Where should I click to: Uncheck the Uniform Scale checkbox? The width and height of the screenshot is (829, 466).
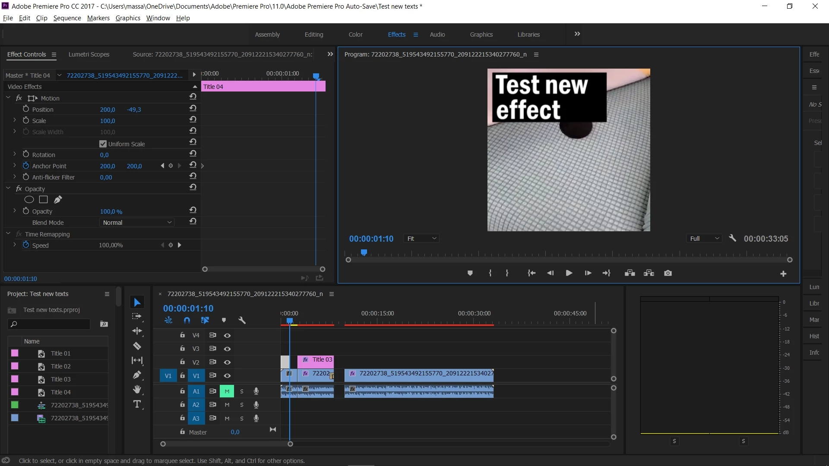(x=103, y=144)
